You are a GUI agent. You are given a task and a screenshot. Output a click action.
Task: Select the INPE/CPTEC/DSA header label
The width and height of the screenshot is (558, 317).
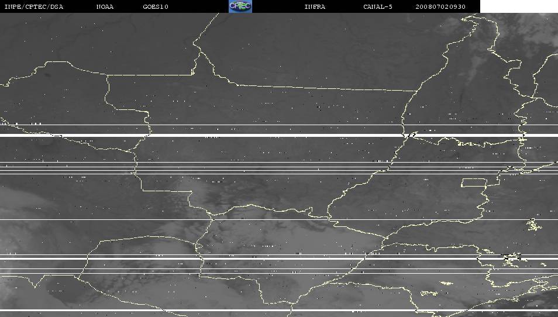pos(34,7)
